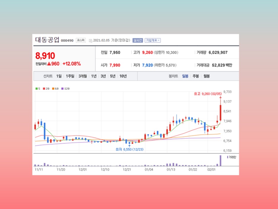
Task: Click the purple 120-day moving average swatch
Action: [62, 89]
